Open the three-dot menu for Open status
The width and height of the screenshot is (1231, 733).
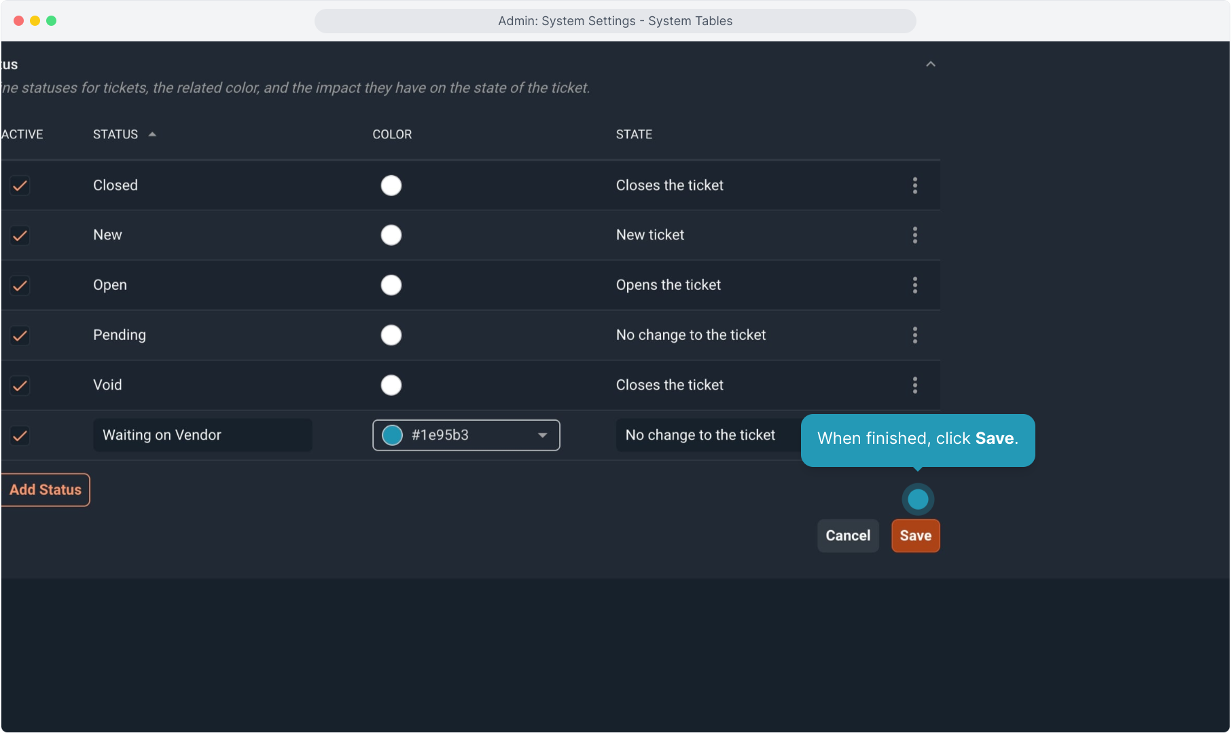914,285
